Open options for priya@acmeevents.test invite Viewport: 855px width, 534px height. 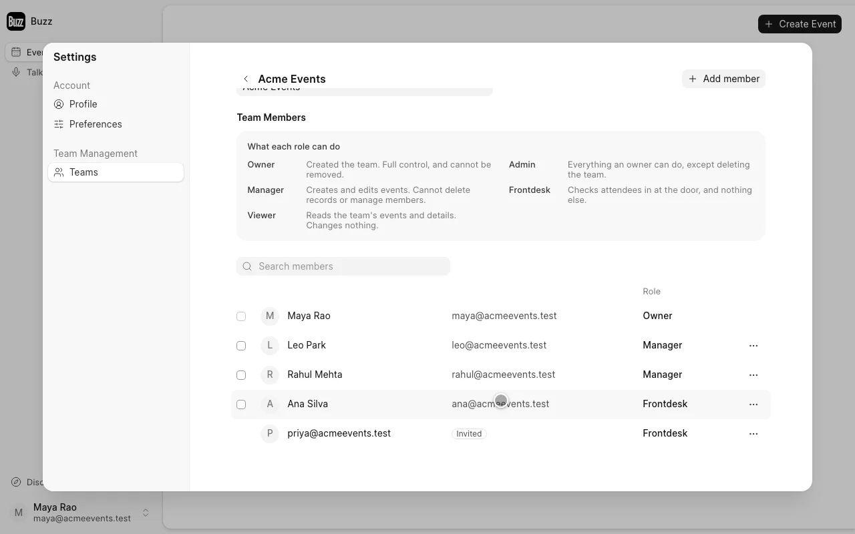(753, 434)
